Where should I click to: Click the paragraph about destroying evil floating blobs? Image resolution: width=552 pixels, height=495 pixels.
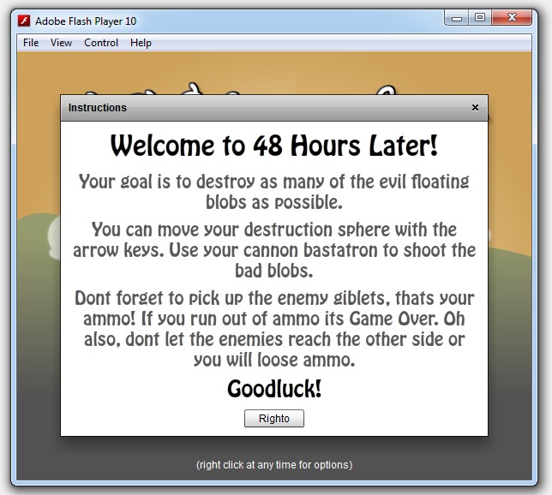click(273, 192)
